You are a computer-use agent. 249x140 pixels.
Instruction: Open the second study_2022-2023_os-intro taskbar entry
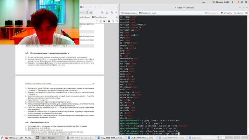click(x=141, y=138)
